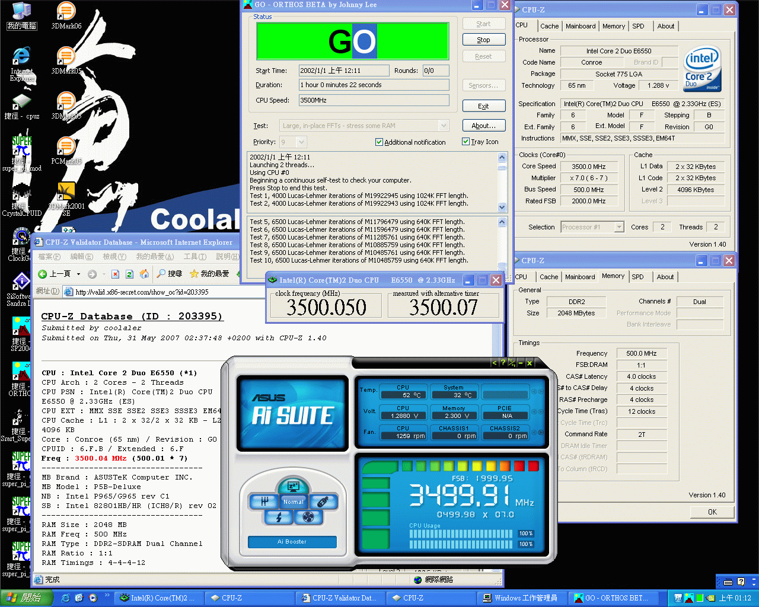The width and height of the screenshot is (759, 607).
Task: Click the Exit button in ORTHOS
Action: coord(484,106)
